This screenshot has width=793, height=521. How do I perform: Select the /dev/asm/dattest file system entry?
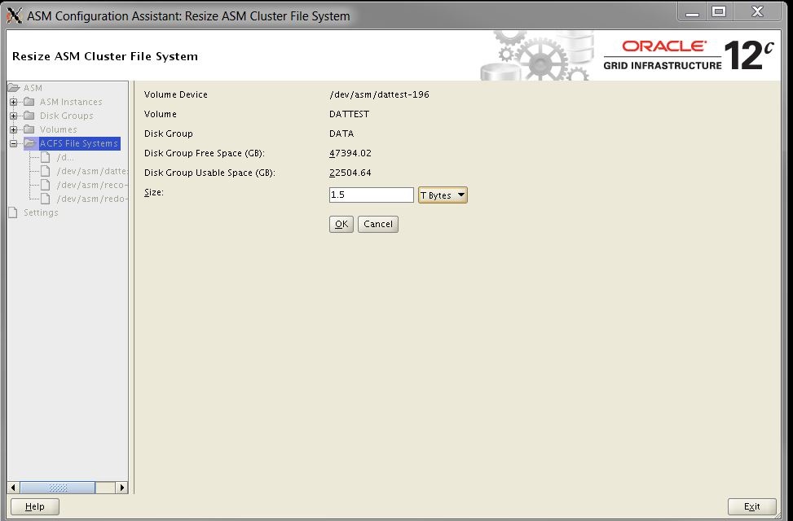point(92,171)
